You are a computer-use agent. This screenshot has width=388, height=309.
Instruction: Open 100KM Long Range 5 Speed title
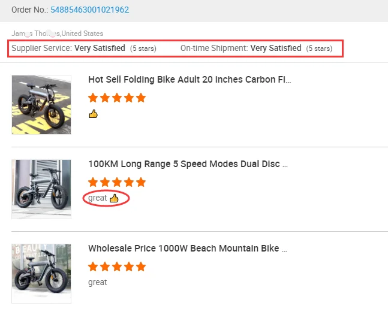click(x=188, y=163)
